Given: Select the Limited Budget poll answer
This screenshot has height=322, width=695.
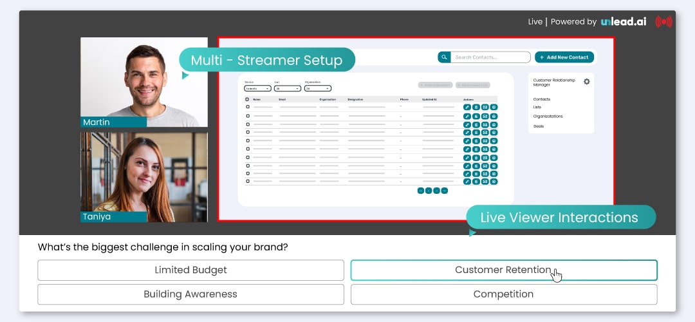Looking at the screenshot, I should tap(190, 270).
